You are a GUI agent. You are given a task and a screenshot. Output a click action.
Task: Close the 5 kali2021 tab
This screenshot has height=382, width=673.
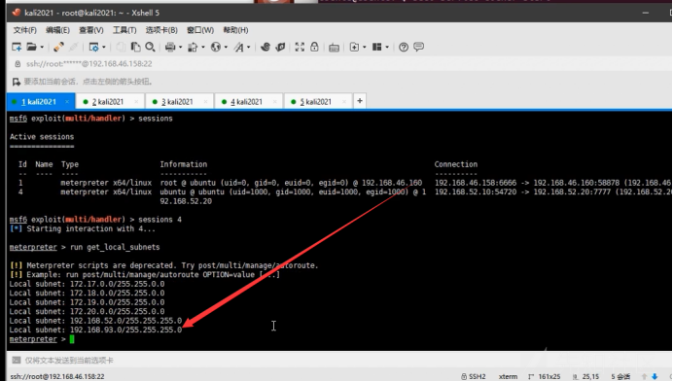click(344, 102)
